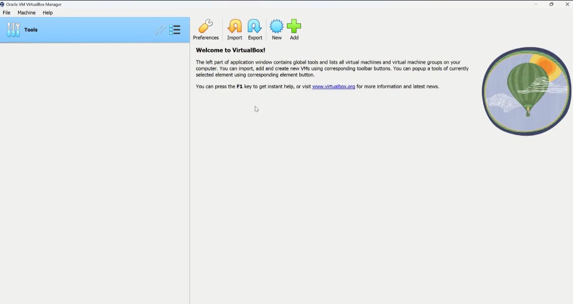This screenshot has height=304, width=573.
Task: Click the Import appliance icon
Action: pos(235,30)
